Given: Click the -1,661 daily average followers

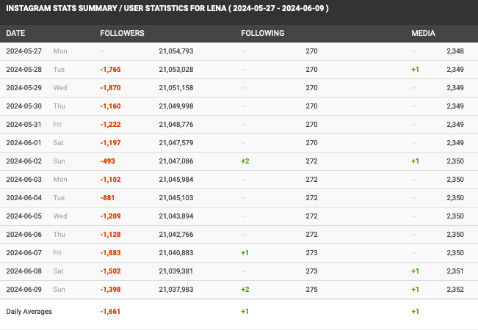Looking at the screenshot, I should pos(110,312).
